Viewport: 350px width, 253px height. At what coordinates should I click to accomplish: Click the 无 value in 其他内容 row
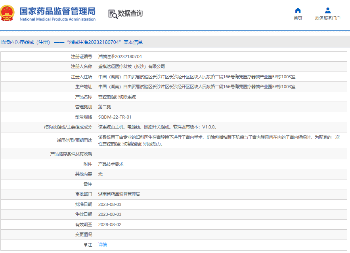(100, 174)
